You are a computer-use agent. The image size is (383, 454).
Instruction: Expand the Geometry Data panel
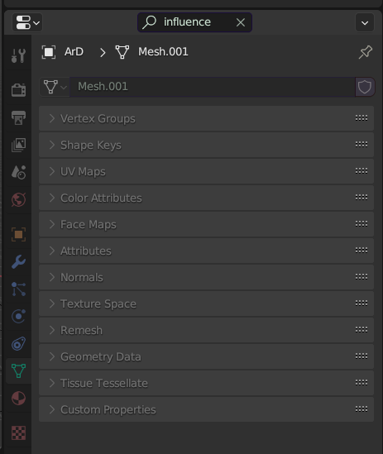pyautogui.click(x=206, y=356)
